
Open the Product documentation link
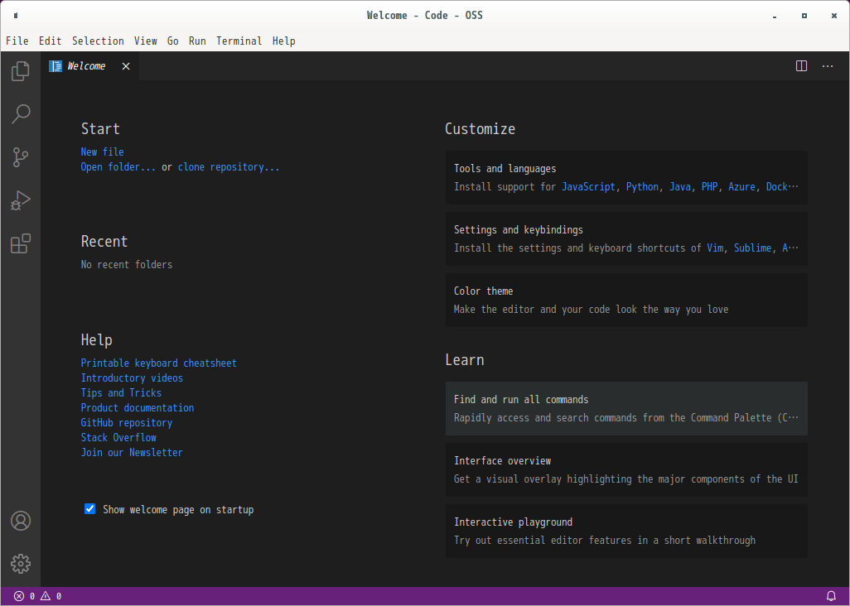click(138, 408)
